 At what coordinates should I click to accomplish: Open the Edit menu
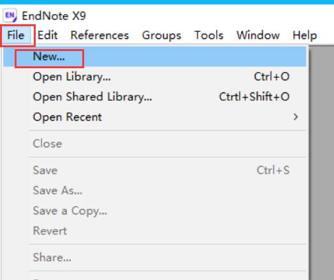click(48, 35)
